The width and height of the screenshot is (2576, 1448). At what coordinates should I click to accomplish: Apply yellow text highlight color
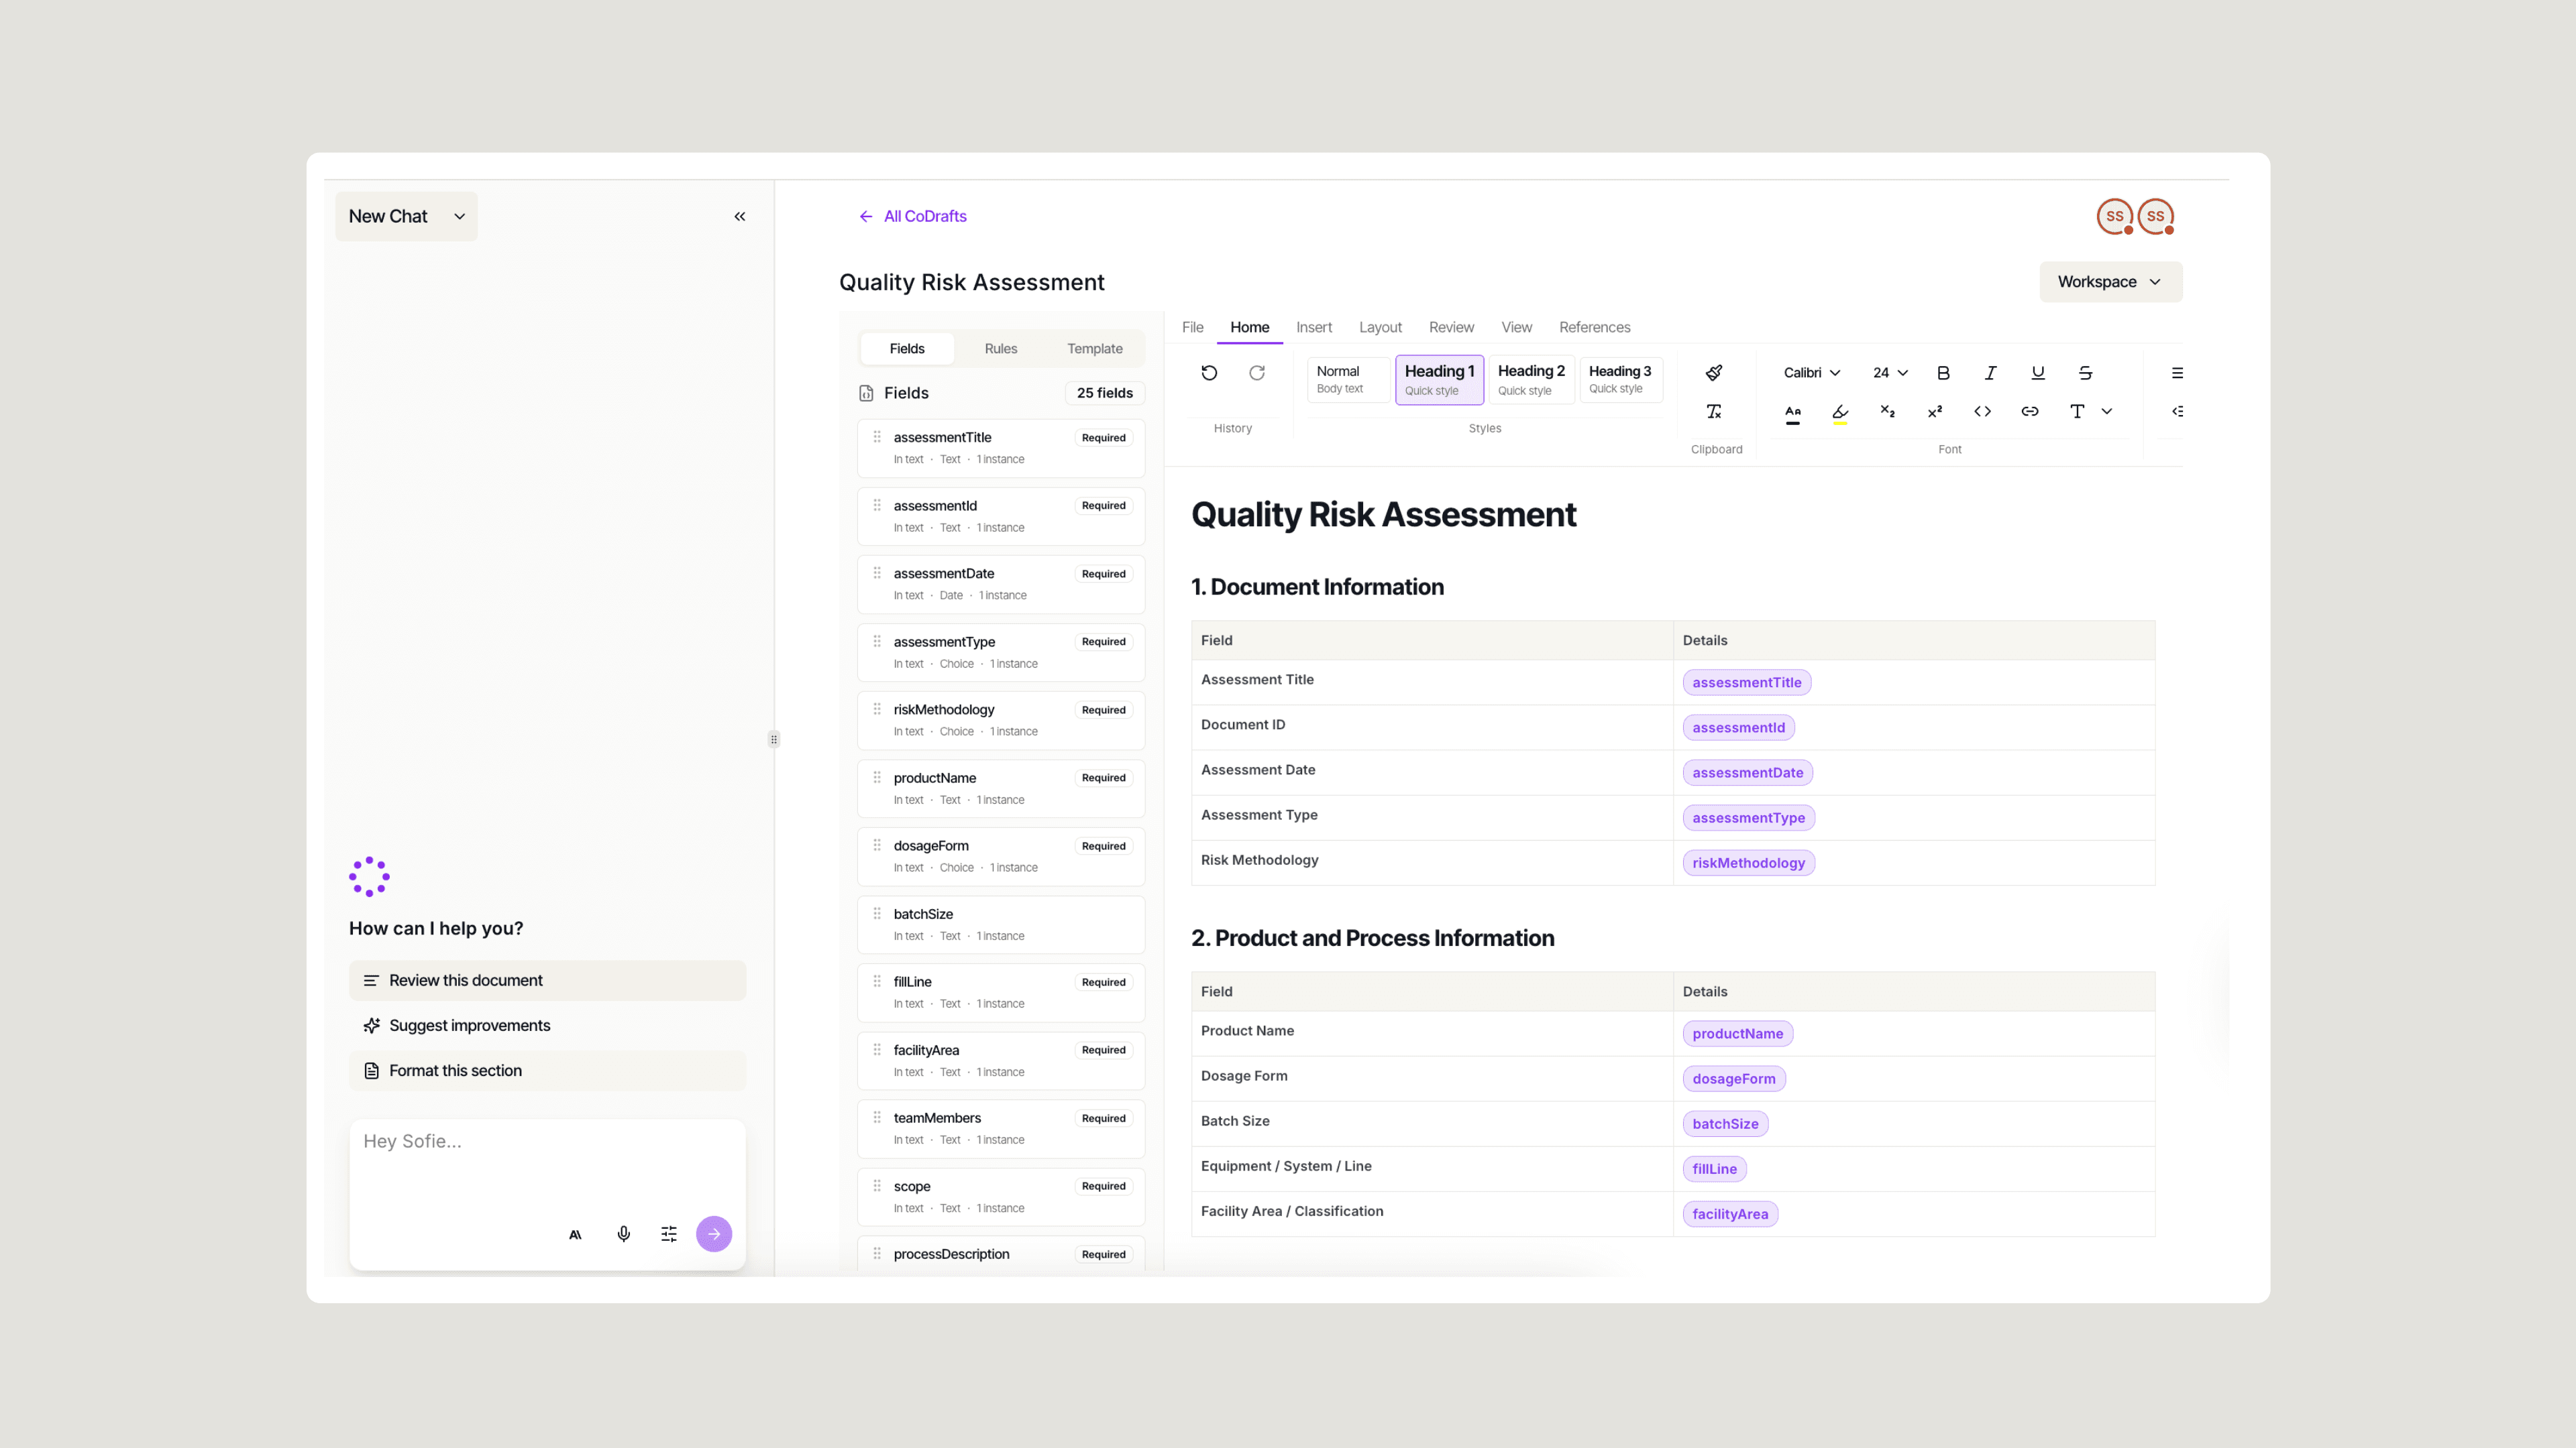(1839, 413)
